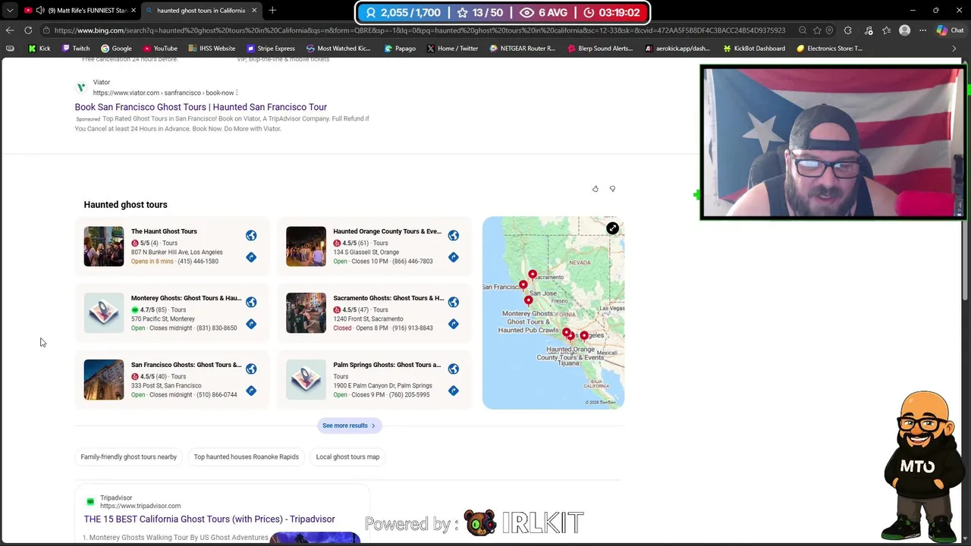Viewport: 971px width, 546px height.
Task: Open the Twitch bookmark
Action: pos(76,49)
